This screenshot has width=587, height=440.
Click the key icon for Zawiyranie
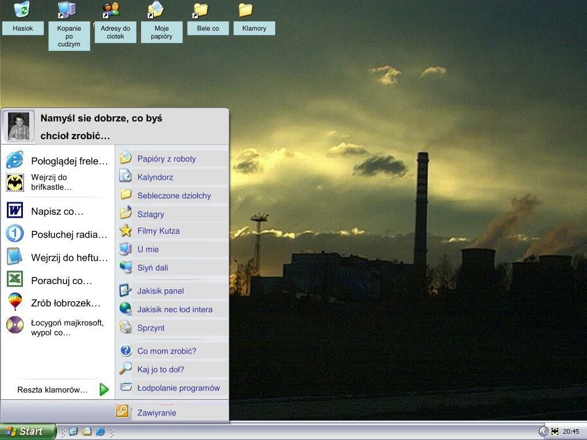(122, 411)
